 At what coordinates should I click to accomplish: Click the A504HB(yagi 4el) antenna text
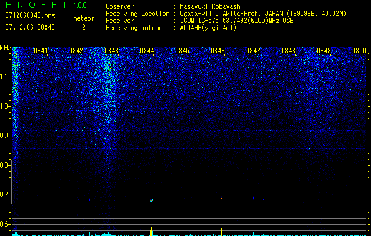tap(208, 28)
